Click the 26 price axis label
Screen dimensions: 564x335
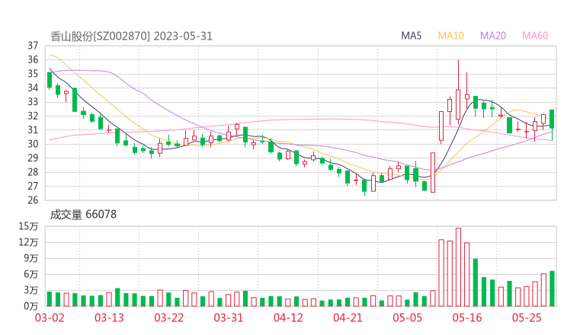pos(33,199)
